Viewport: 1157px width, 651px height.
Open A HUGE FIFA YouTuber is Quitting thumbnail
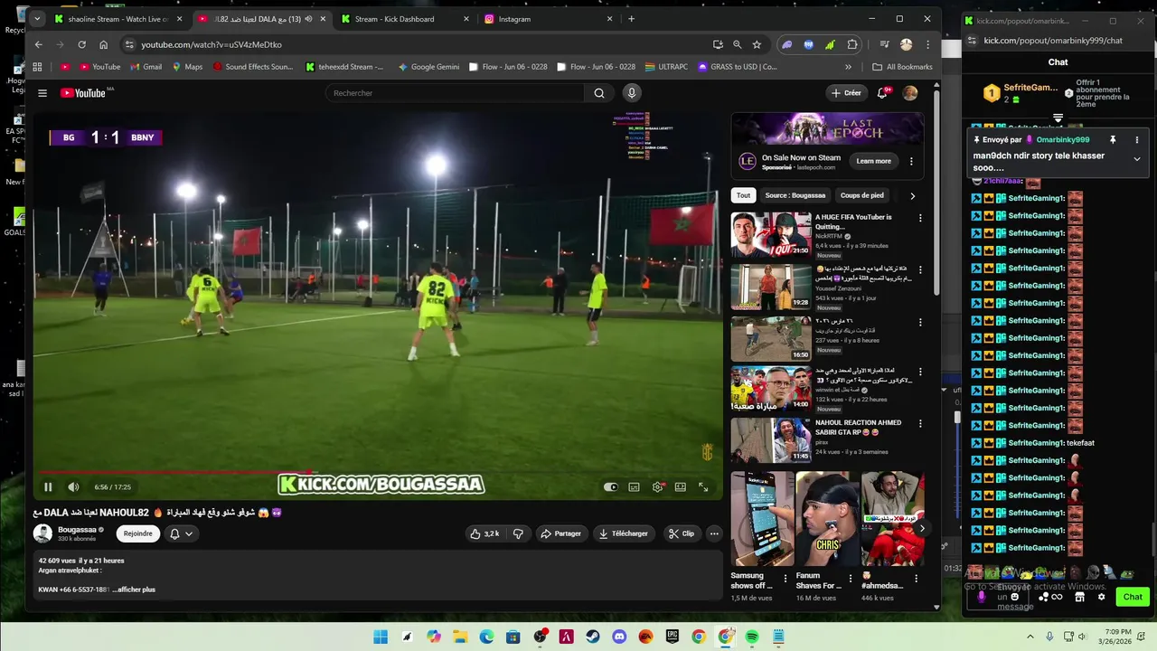pyautogui.click(x=771, y=235)
